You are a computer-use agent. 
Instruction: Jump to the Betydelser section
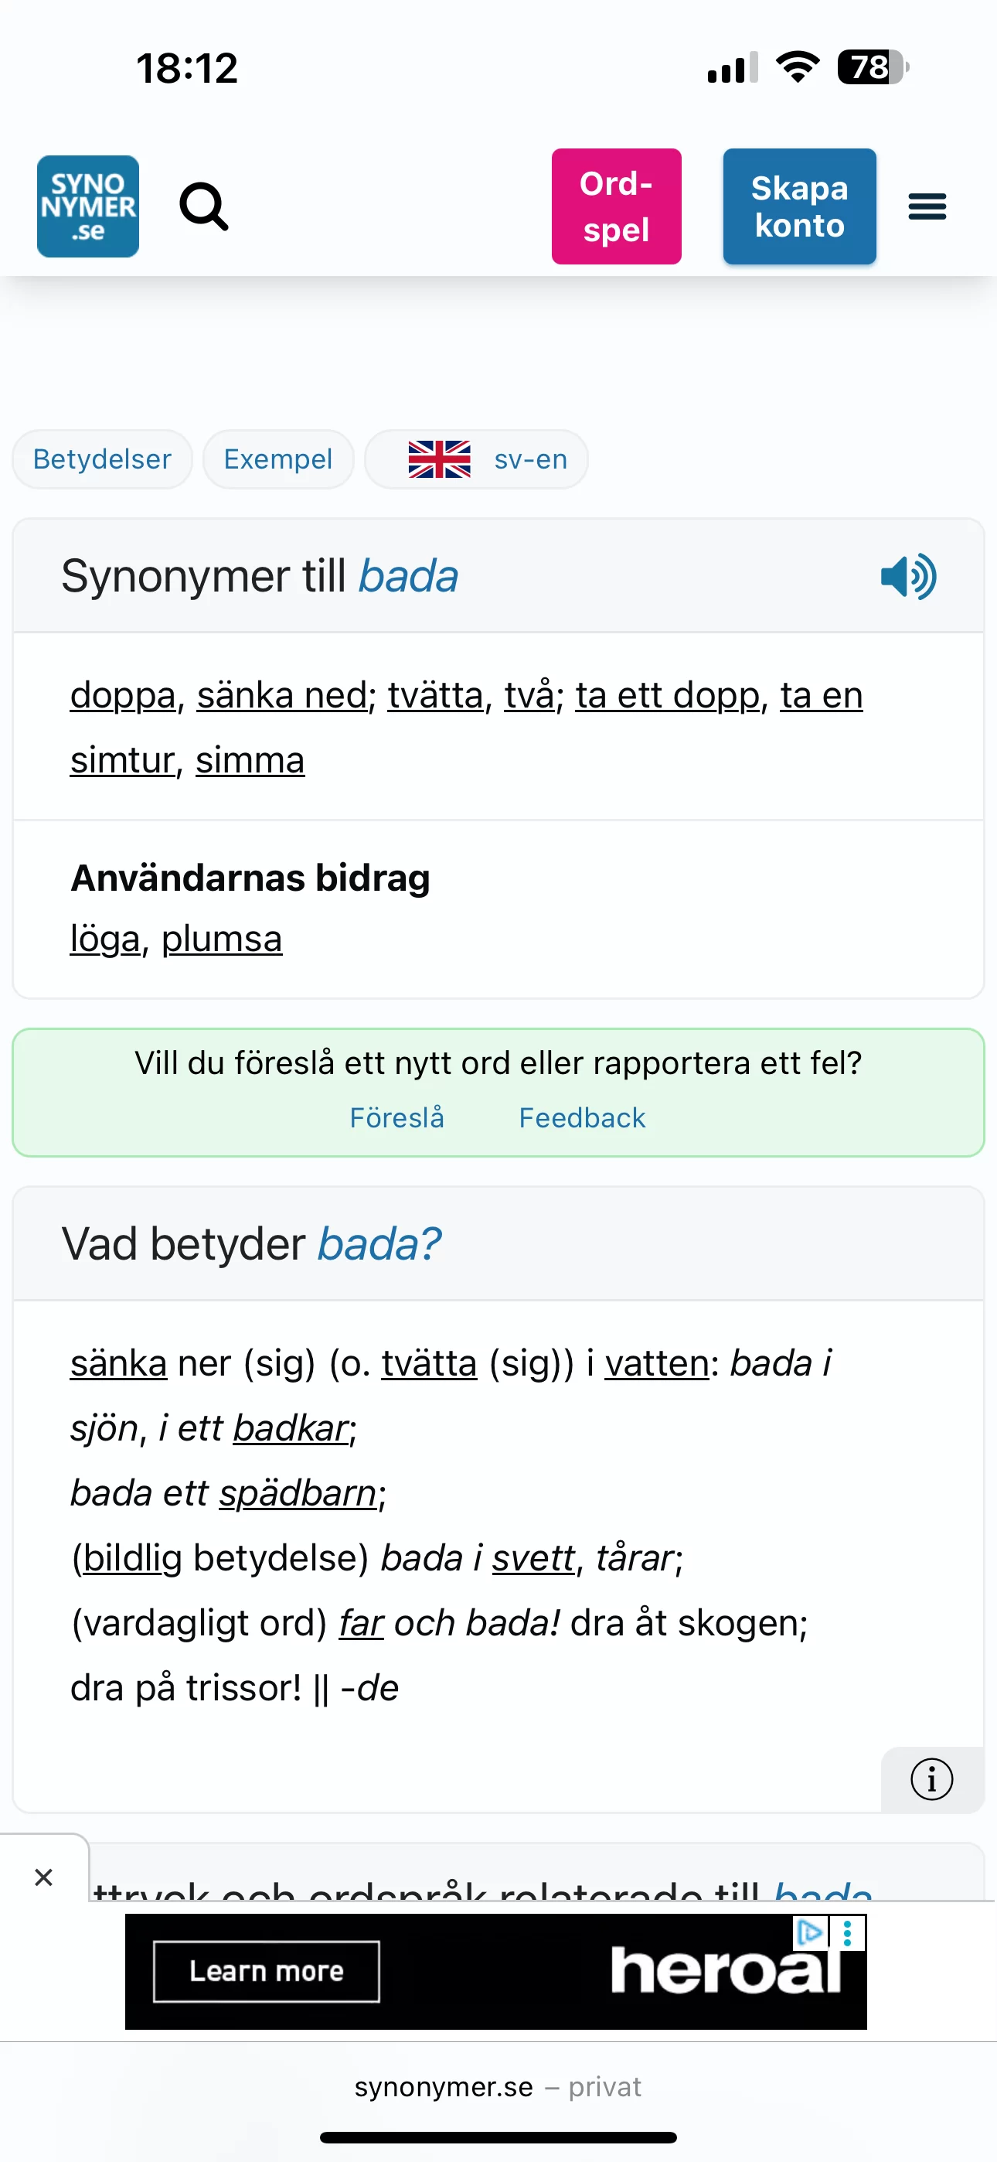click(x=102, y=459)
